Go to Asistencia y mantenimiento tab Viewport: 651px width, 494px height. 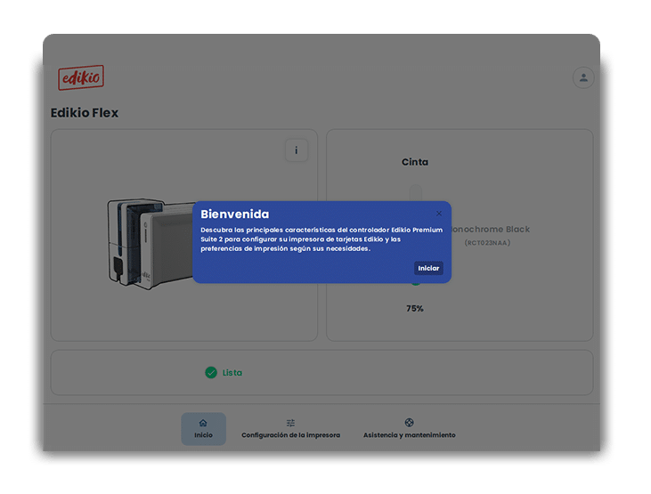[x=409, y=435]
